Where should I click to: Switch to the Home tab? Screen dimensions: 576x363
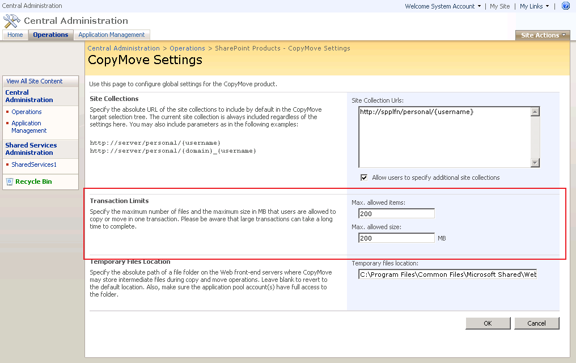15,35
